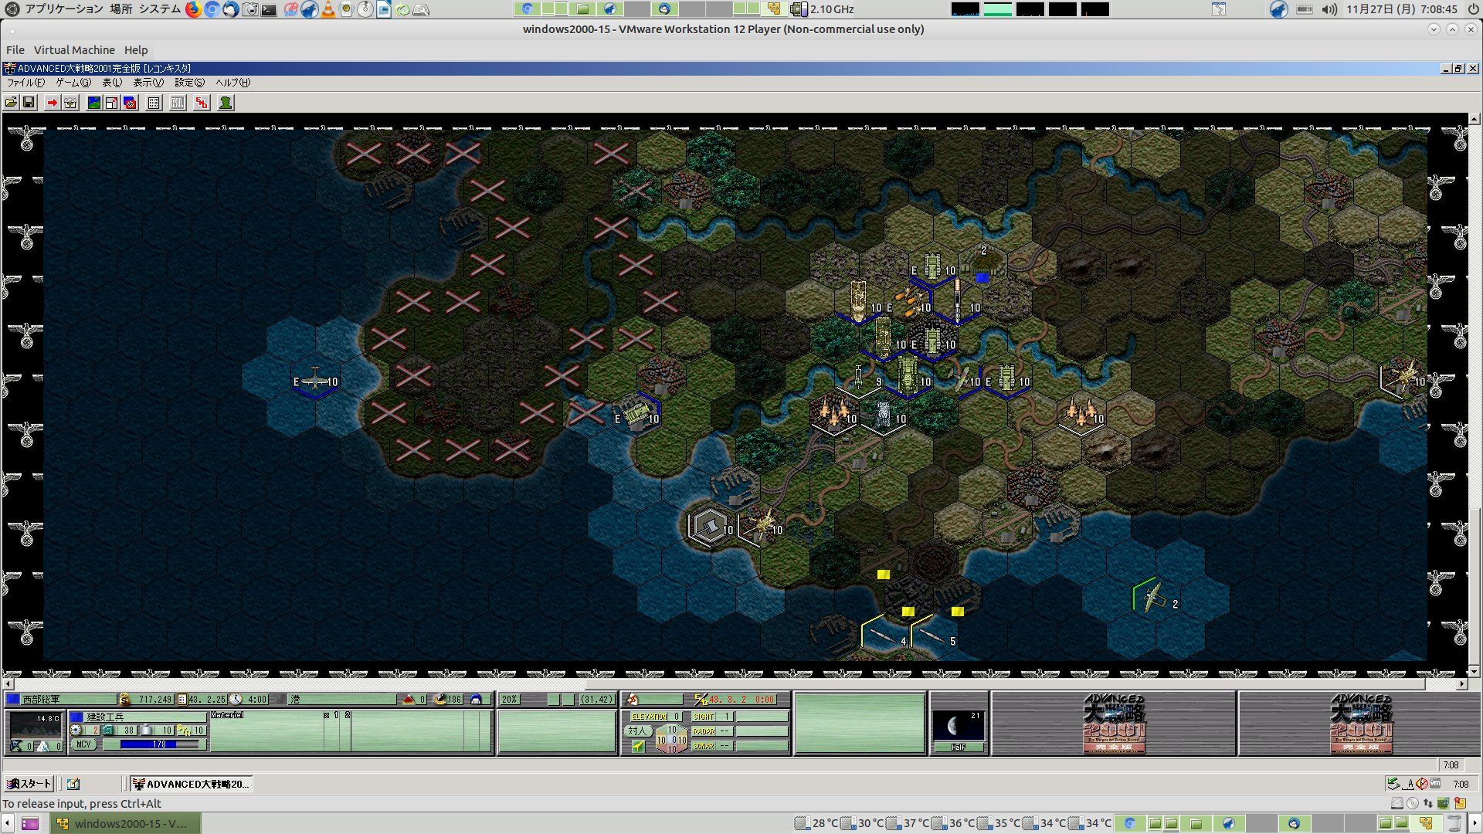Screen dimensions: 1483x834
Task: Click the white window layout toolbar icon
Action: 112,103
